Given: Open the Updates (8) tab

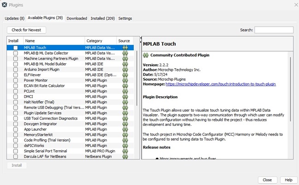Looking at the screenshot, I should pos(15,18).
